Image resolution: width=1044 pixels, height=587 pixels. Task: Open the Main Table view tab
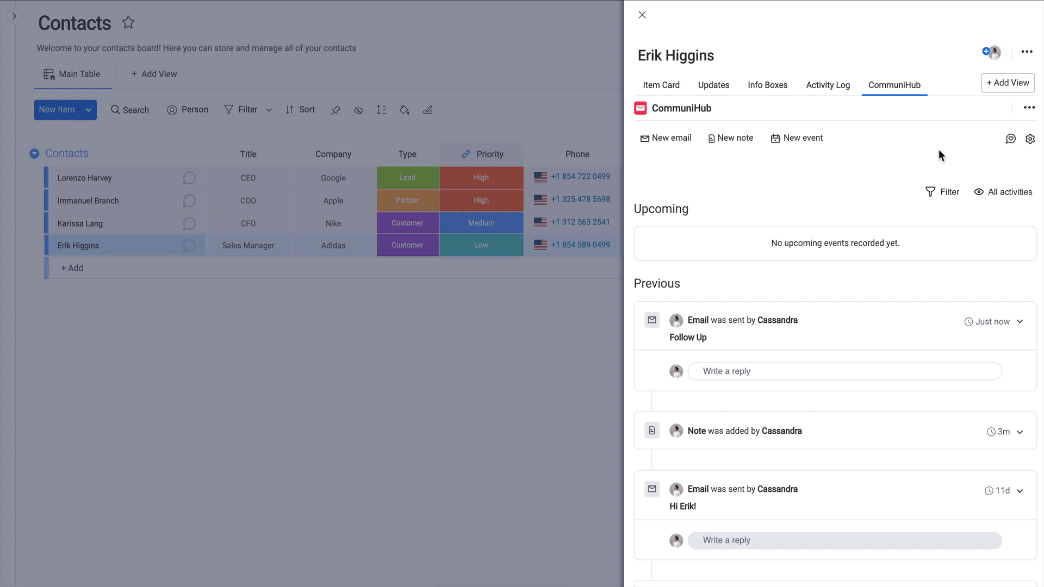click(x=72, y=74)
